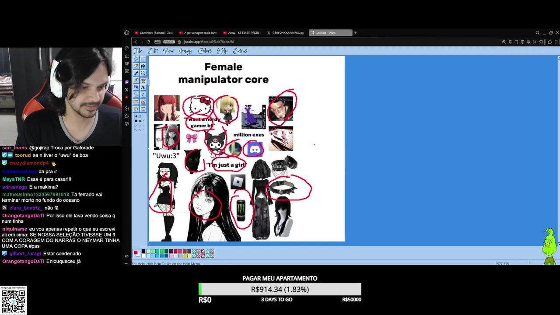
Task: Select the Brush tool
Action: pos(143,80)
